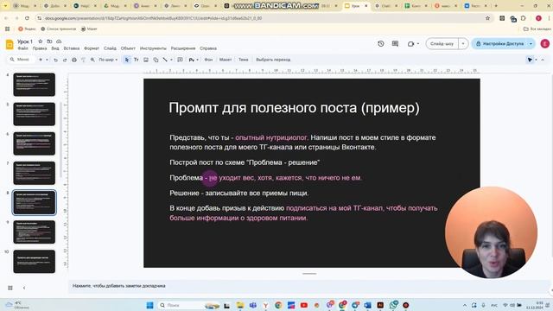Select slide 6 thumbnail

coord(35,143)
